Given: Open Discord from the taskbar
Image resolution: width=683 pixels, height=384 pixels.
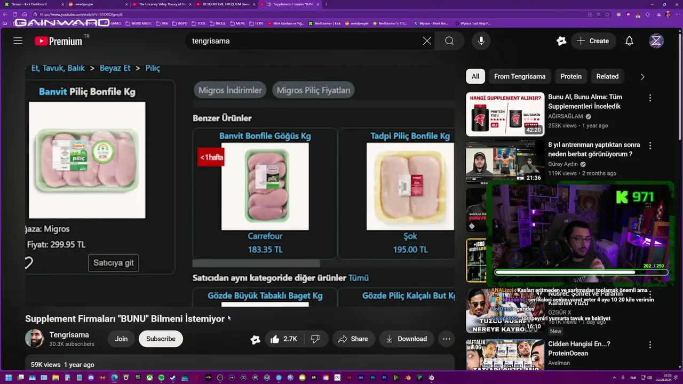Looking at the screenshot, I should coord(91,378).
